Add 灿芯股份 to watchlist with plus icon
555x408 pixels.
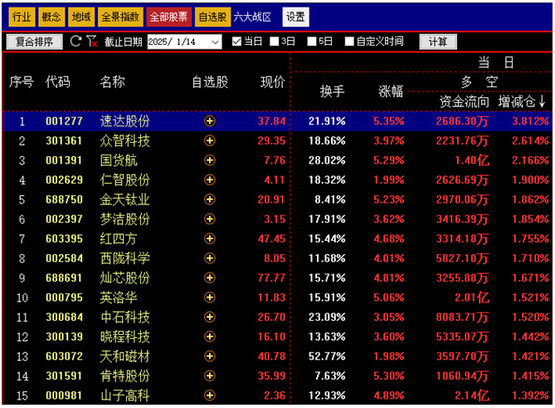coord(210,278)
